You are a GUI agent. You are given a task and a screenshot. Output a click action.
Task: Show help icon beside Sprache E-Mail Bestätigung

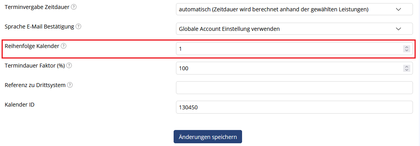click(78, 27)
